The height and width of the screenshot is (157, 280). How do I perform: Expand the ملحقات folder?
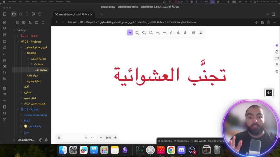[32, 64]
